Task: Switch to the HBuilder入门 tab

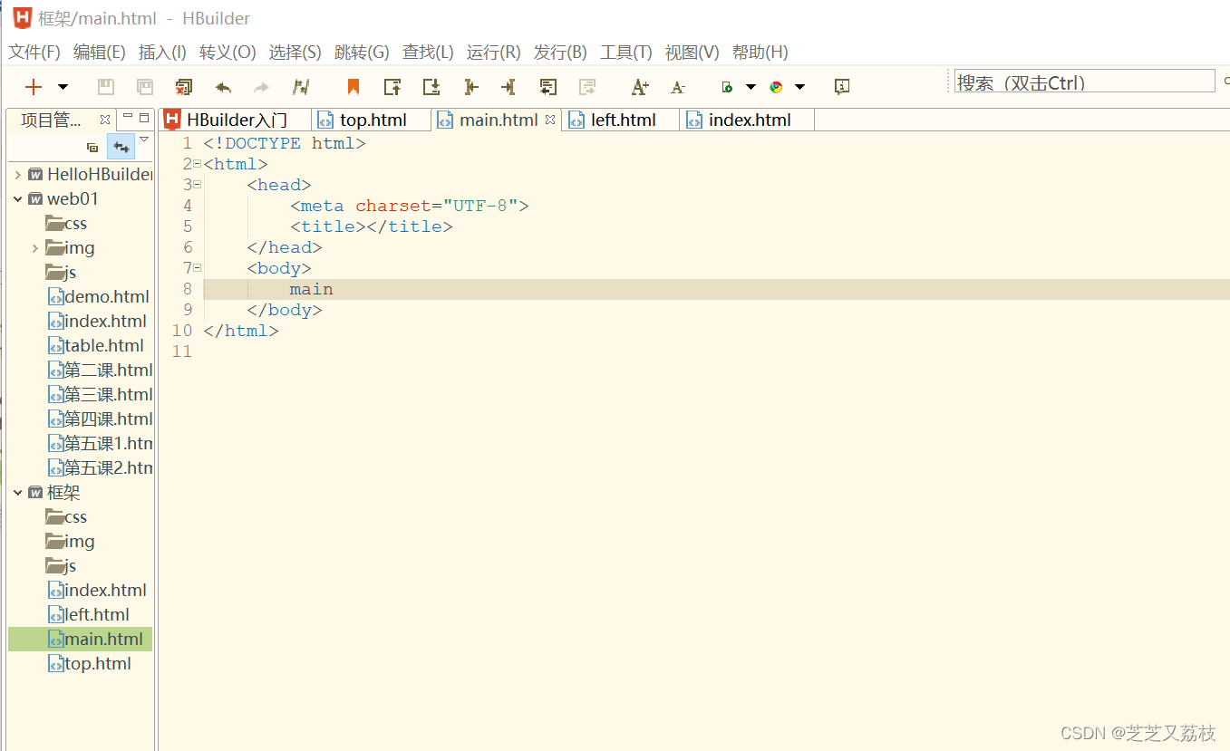Action: [x=236, y=120]
